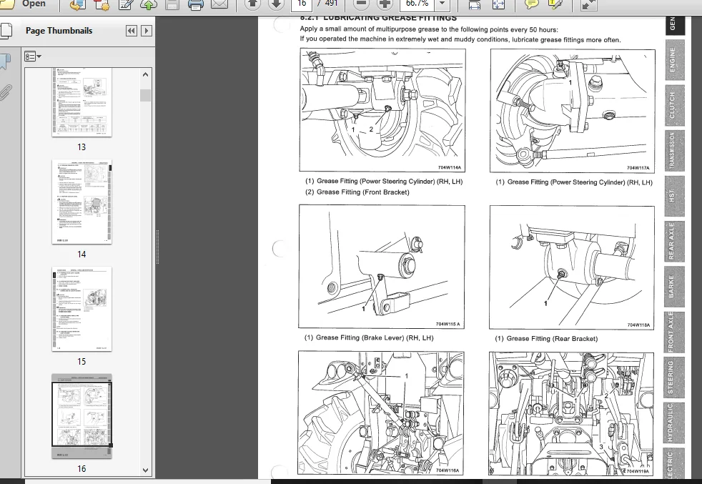Open the Attachments paperclip panel icon
Screen dimensions: 702x484
[6, 93]
